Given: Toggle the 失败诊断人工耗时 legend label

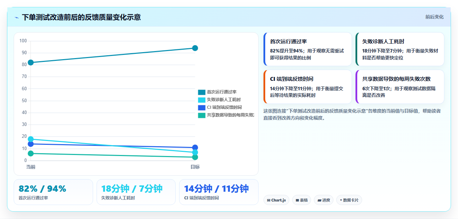Looking at the screenshot, I should pyautogui.click(x=224, y=100).
